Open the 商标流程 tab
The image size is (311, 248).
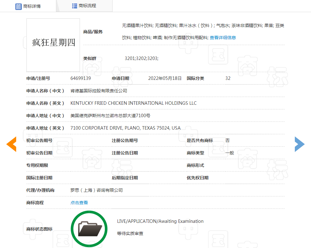coord(84,6)
